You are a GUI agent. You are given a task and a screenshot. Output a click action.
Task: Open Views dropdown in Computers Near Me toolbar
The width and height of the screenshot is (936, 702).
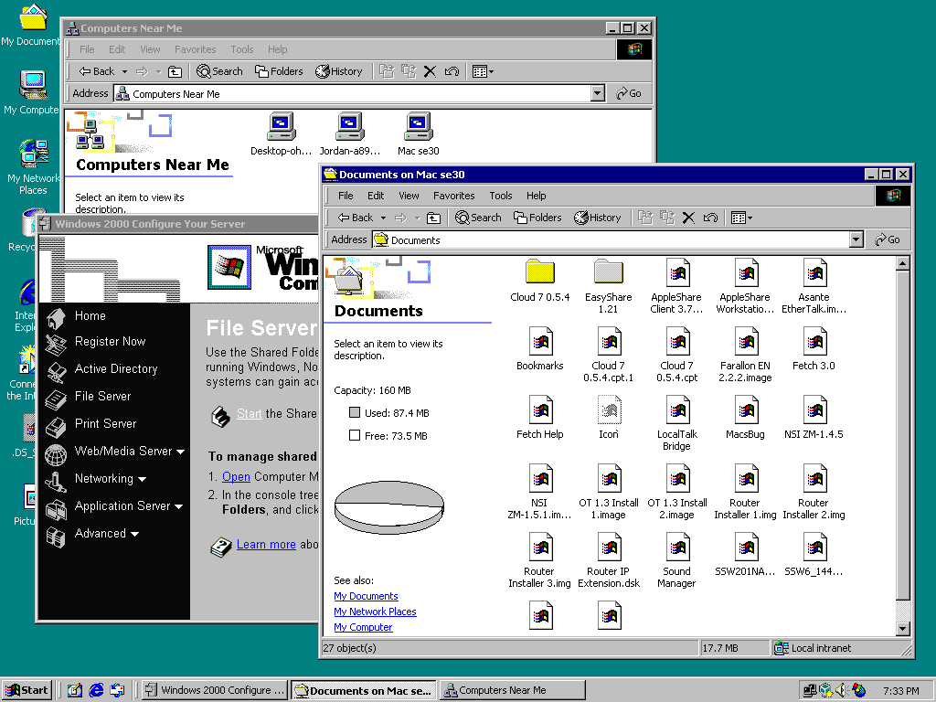(483, 71)
